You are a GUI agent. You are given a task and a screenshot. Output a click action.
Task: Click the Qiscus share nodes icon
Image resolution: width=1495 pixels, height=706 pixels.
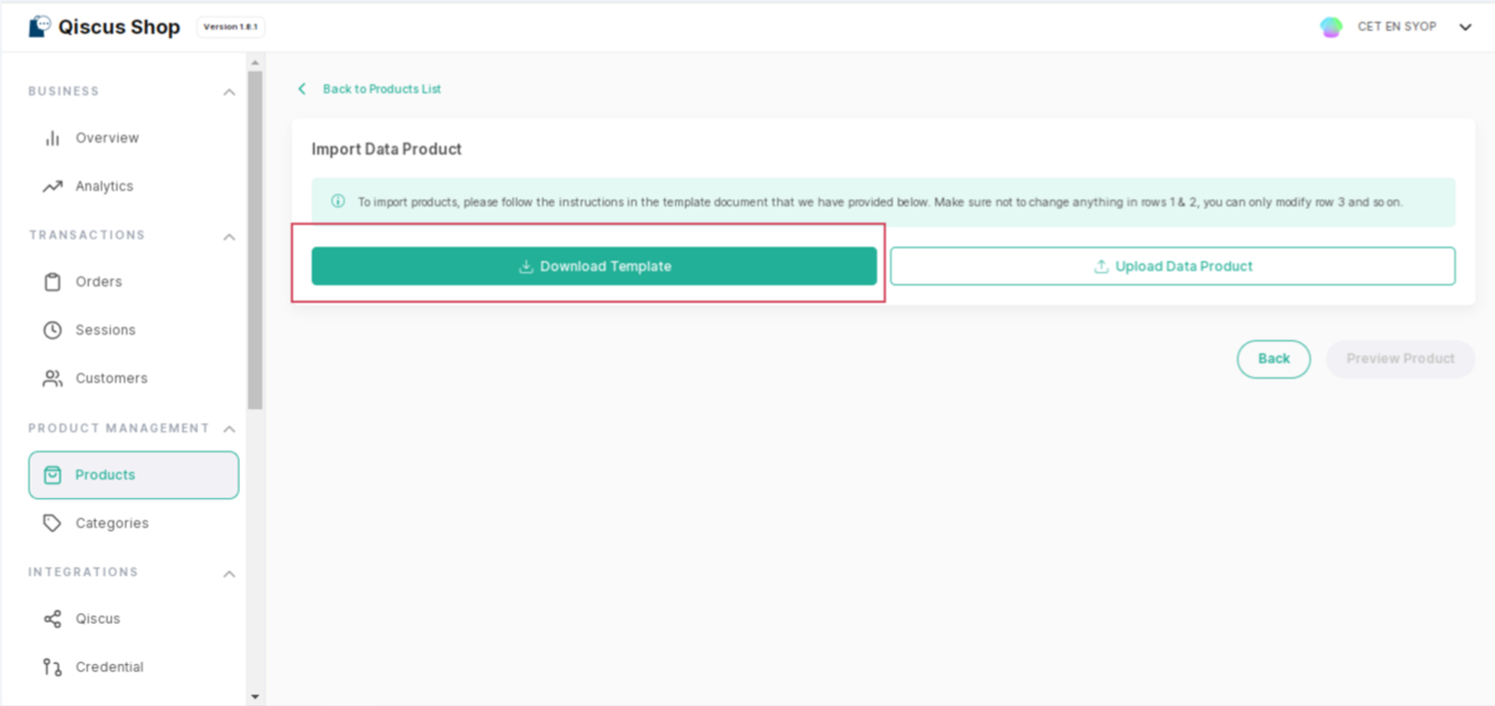point(52,619)
